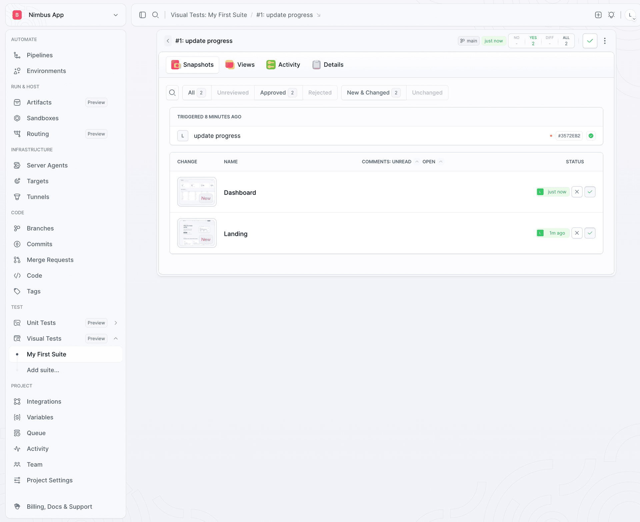Click the add new plus icon in the top bar

[598, 15]
